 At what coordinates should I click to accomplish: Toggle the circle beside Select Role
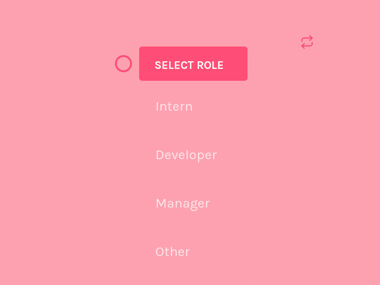(x=123, y=64)
